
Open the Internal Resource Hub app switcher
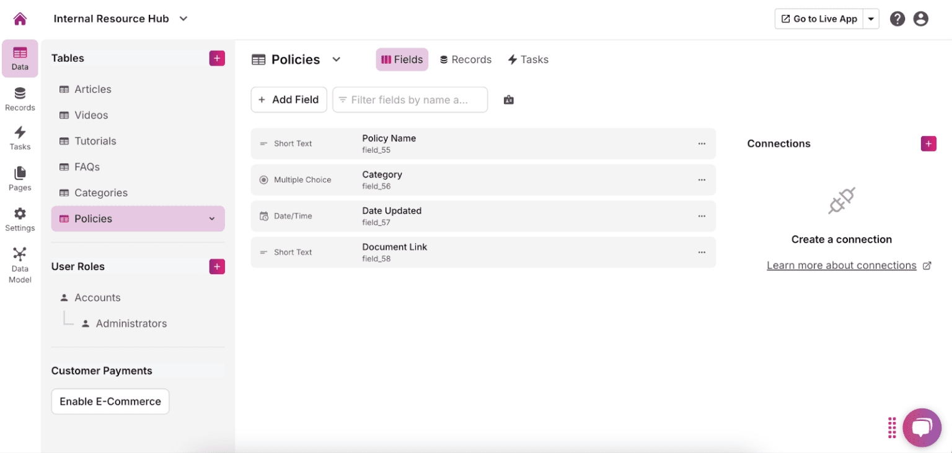click(183, 19)
